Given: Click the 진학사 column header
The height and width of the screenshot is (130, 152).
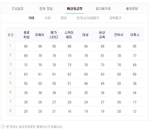Looking at the screenshot, I should tap(119, 35).
